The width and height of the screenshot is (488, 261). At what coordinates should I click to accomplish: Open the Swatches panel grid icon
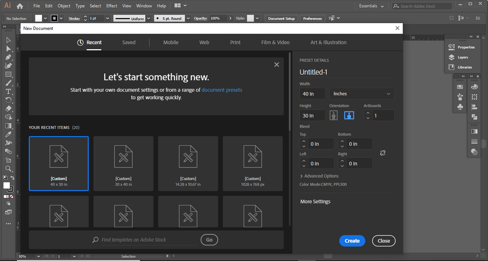tap(460, 87)
